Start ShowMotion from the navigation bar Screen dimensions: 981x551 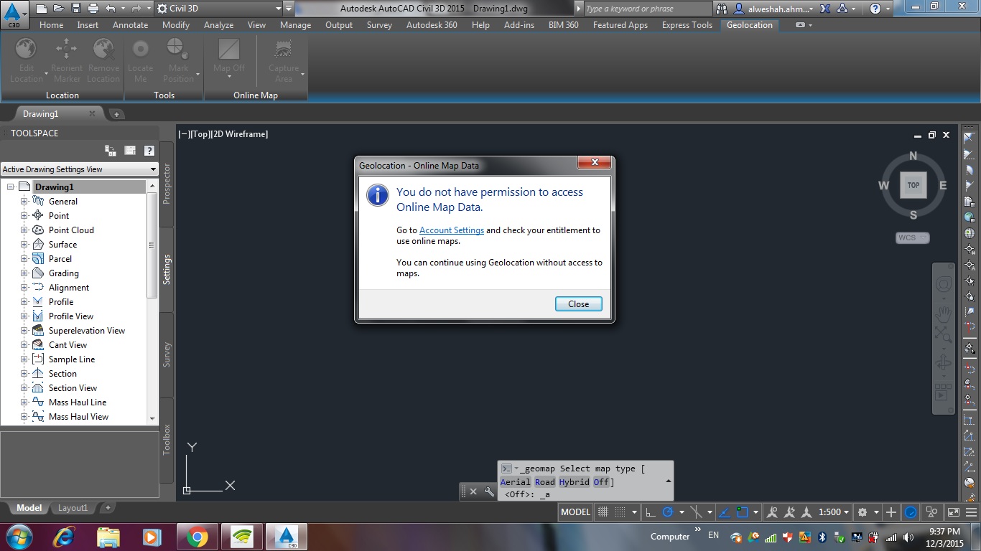(x=942, y=393)
